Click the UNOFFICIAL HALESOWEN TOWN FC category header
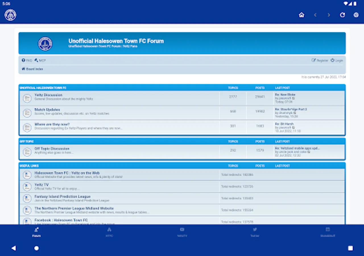The image size is (364, 256). [x=43, y=88]
